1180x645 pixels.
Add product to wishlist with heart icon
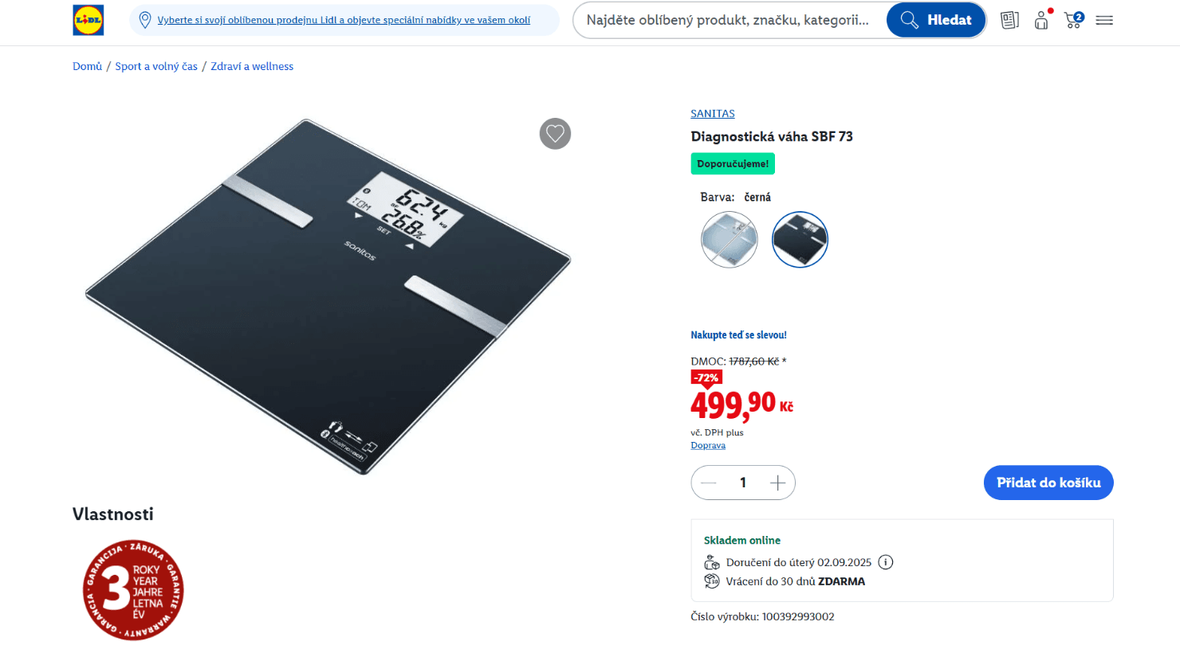click(555, 133)
